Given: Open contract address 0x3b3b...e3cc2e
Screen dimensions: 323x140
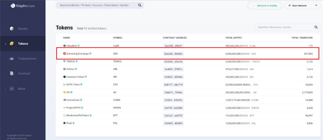Looking at the screenshot, I should point(173,61).
